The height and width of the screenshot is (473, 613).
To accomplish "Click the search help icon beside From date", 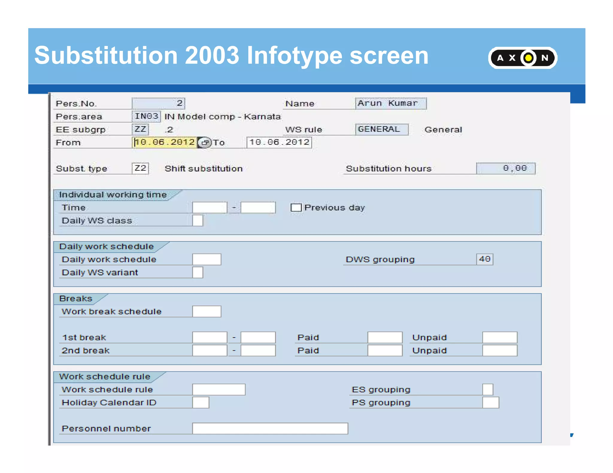I will click(x=205, y=142).
